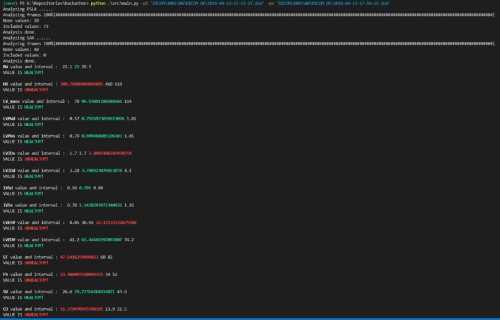The height and width of the screenshot is (320, 500).
Task: Click the bold 'FS' label
Action: pos(6,275)
